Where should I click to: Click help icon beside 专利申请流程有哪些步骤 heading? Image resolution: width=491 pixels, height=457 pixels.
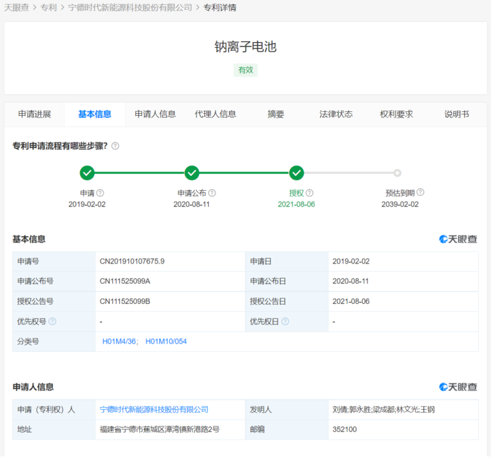coord(115,146)
